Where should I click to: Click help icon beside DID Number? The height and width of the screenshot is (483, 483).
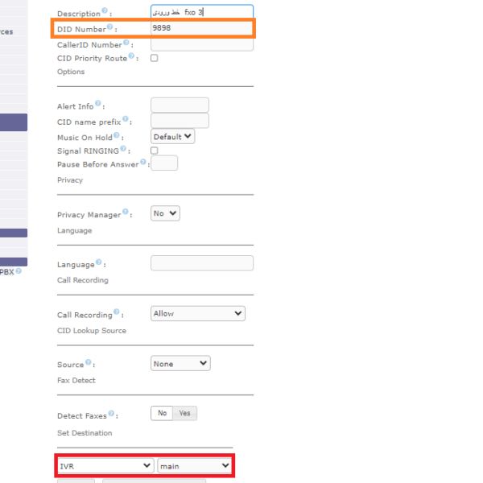point(110,27)
